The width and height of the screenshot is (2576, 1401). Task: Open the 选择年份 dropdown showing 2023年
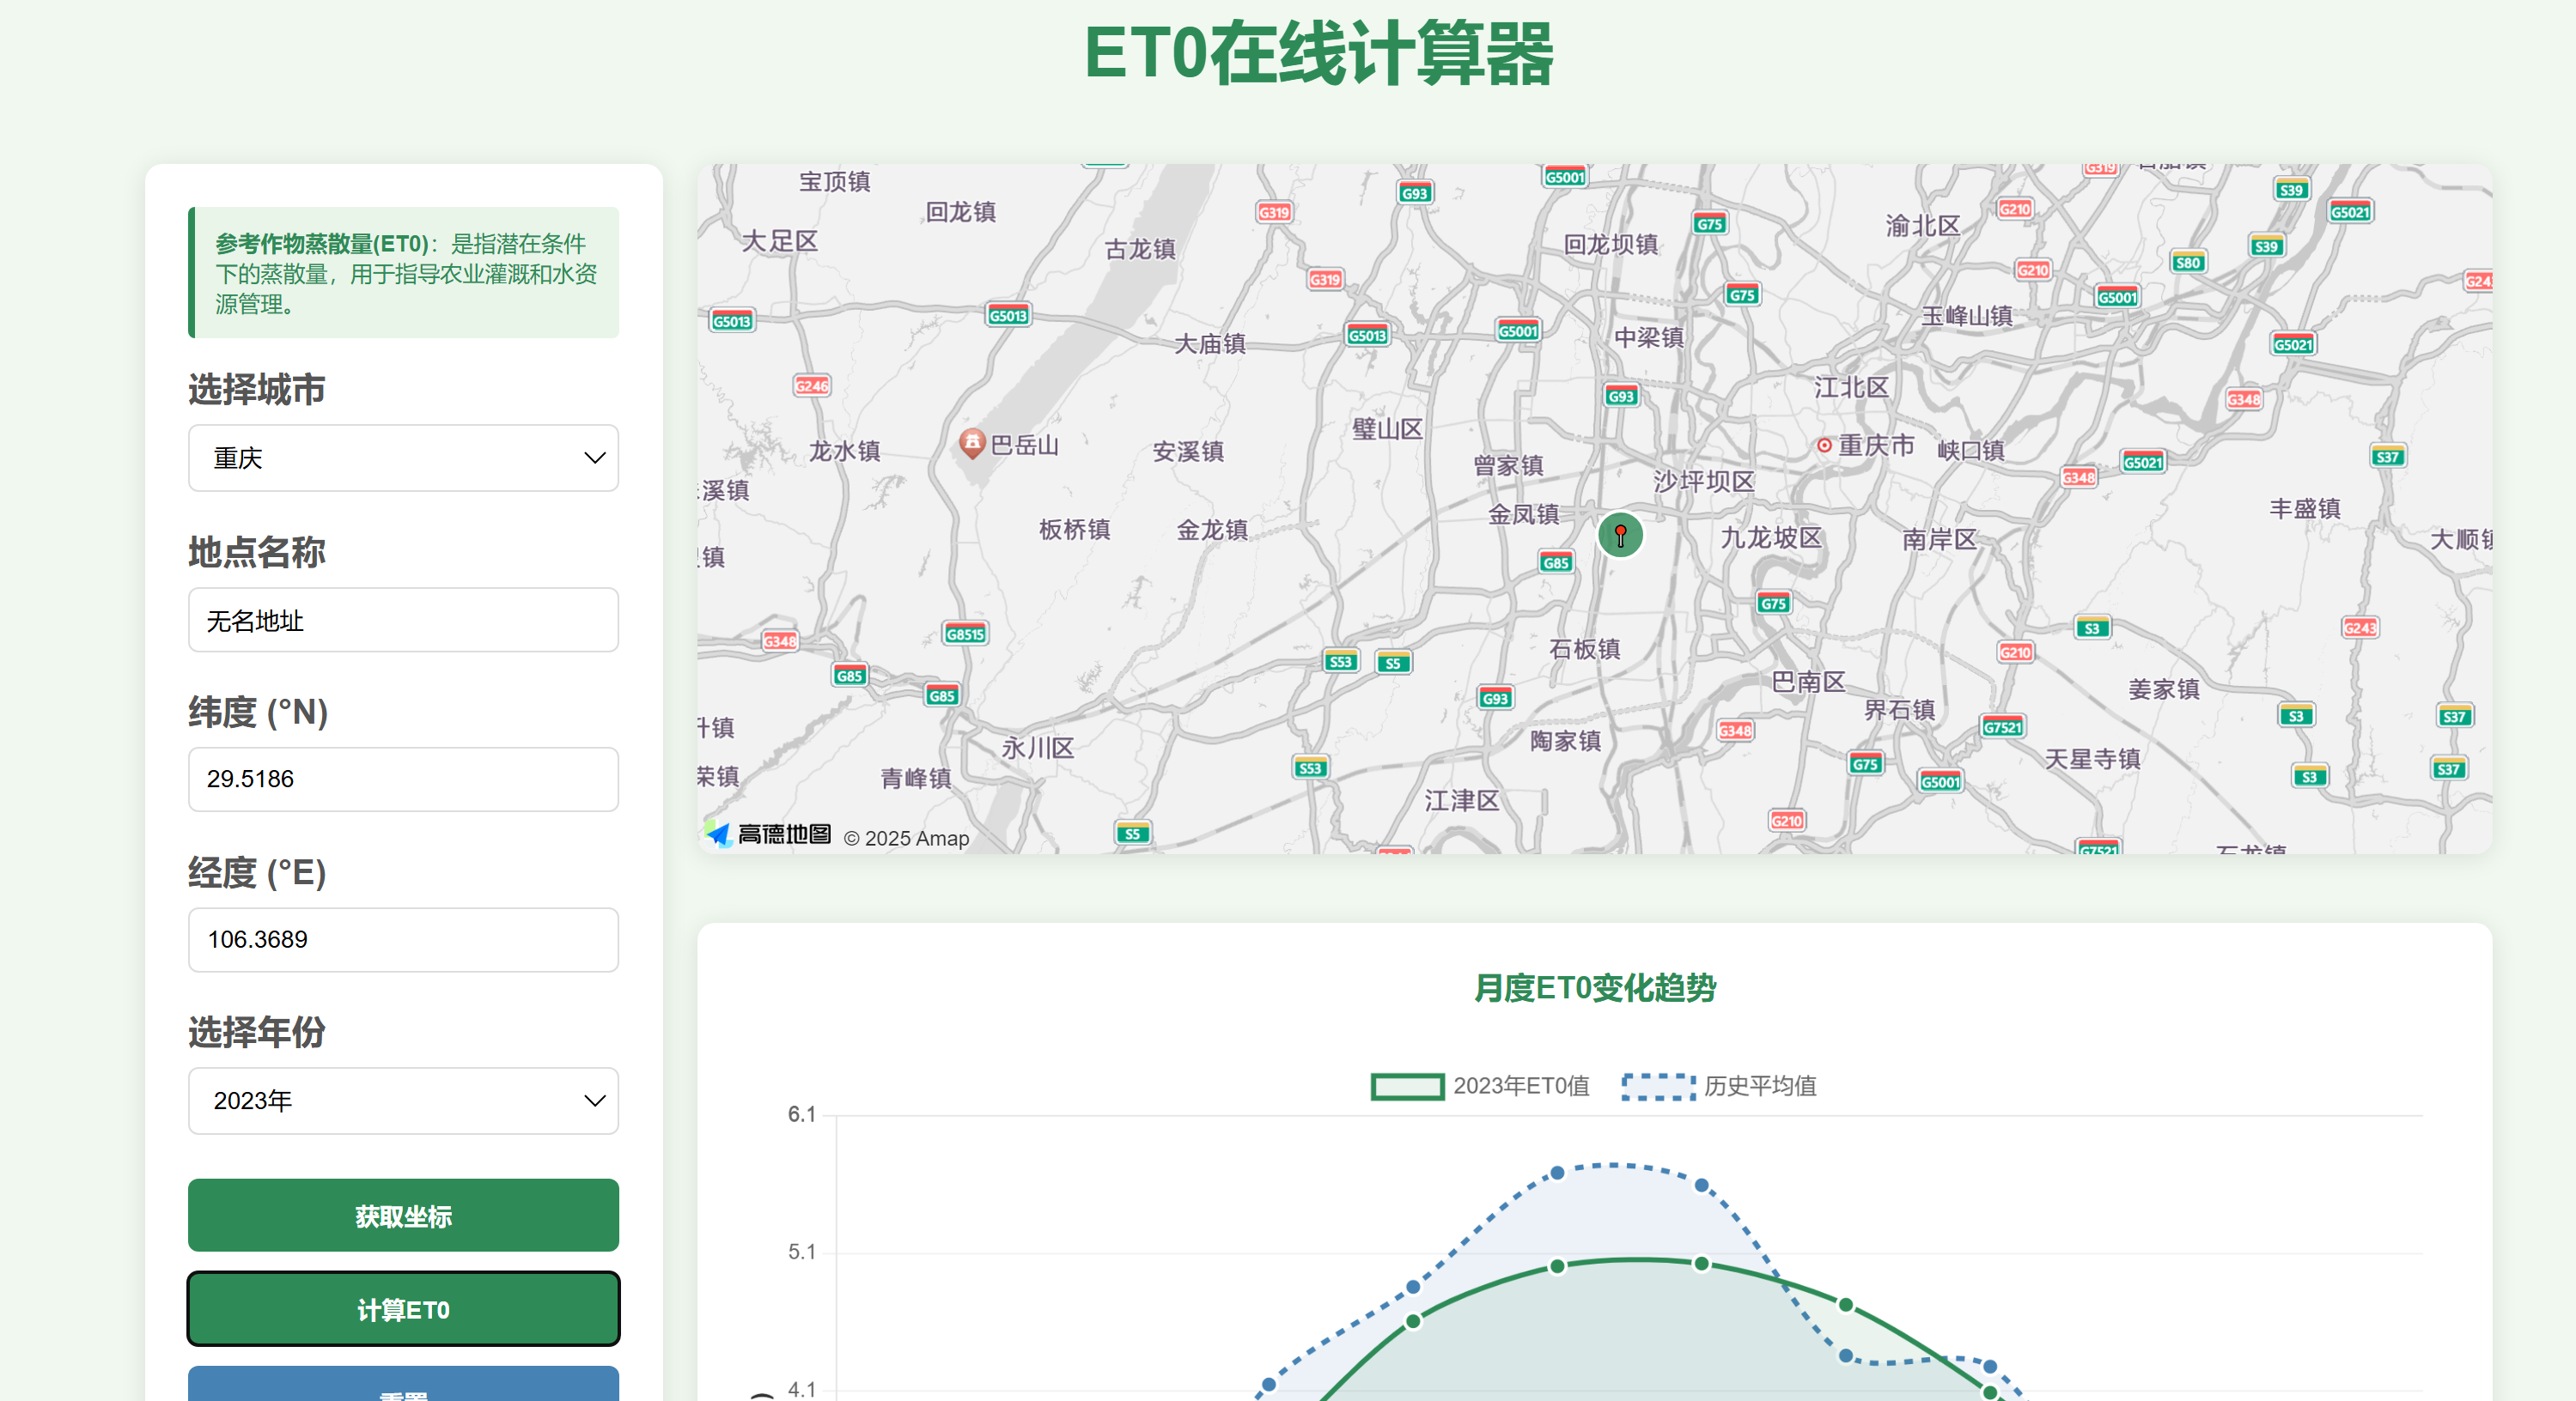(403, 1101)
